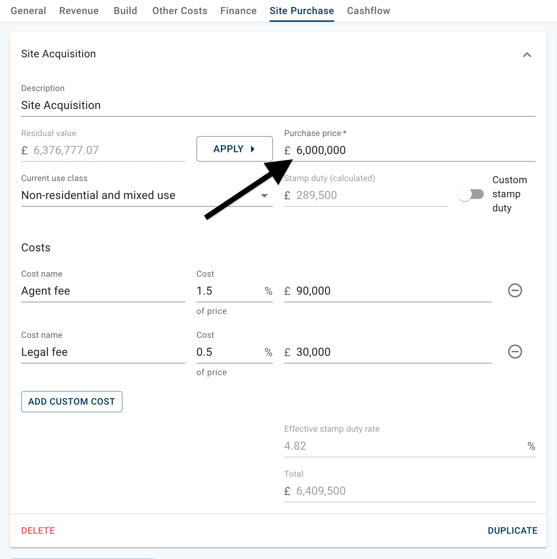Open the Cashflow tab
Image resolution: width=557 pixels, height=559 pixels.
pos(368,11)
